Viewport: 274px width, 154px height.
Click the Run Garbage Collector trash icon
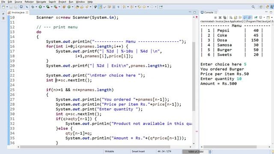pos(210,151)
